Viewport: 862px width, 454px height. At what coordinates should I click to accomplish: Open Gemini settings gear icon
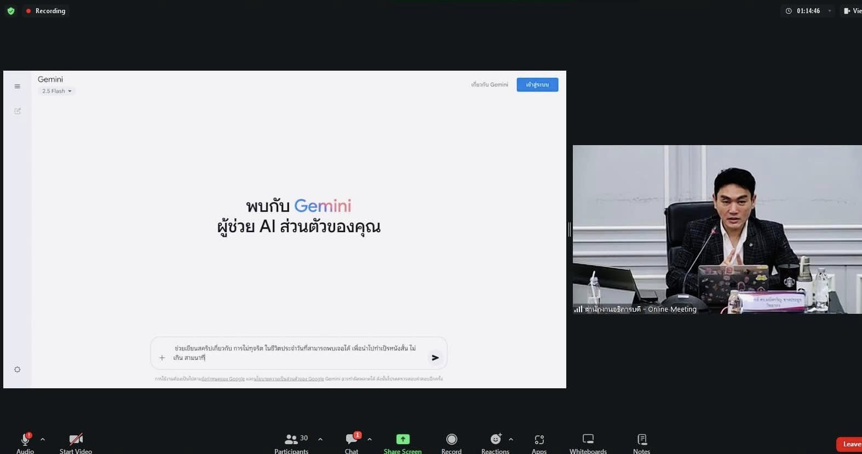[18, 370]
